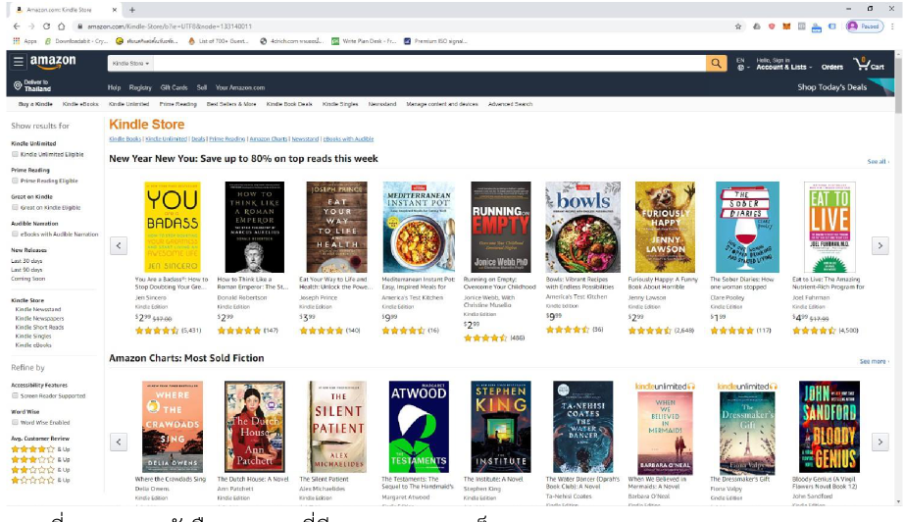The image size is (904, 522).
Task: Tick the Screen Reader Supported checkbox
Action: 15,395
